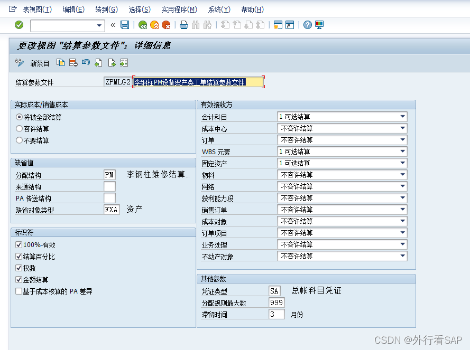The width and height of the screenshot is (470, 350).
Task: Click the green checkmark Enter icon
Action: tap(19, 25)
